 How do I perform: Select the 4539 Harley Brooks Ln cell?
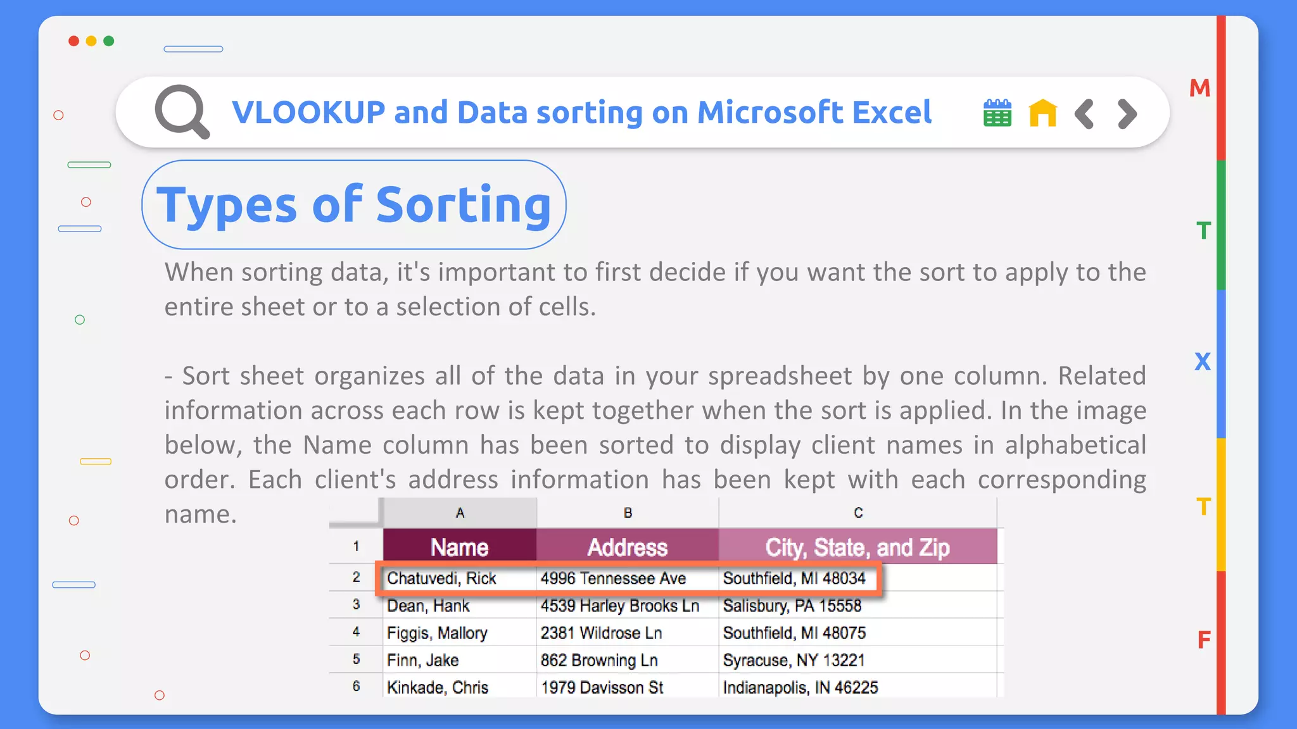click(x=628, y=605)
